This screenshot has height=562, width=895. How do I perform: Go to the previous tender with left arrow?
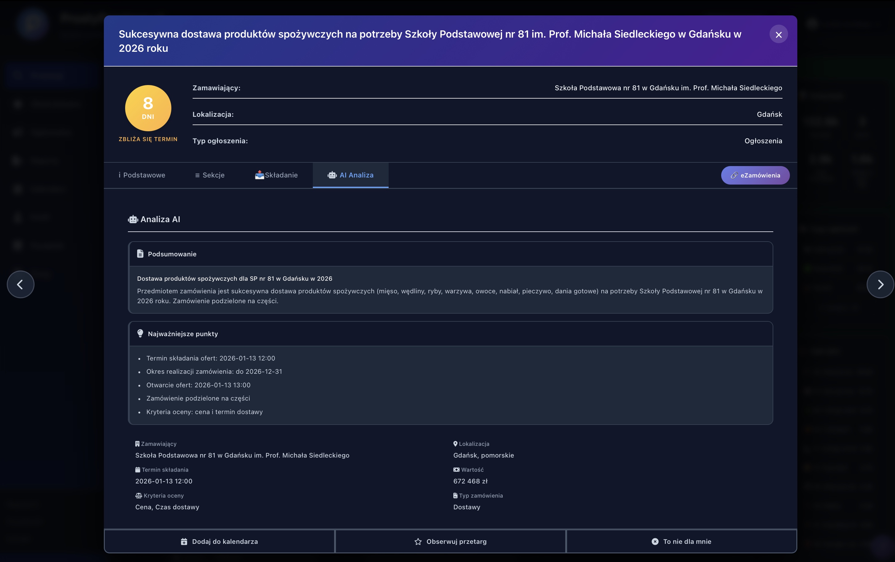coord(20,284)
